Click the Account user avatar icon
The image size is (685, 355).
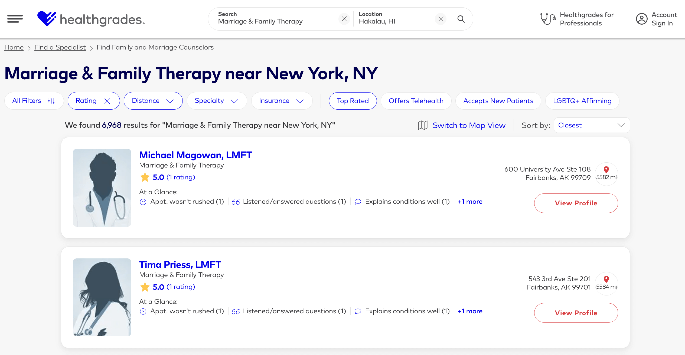click(642, 19)
